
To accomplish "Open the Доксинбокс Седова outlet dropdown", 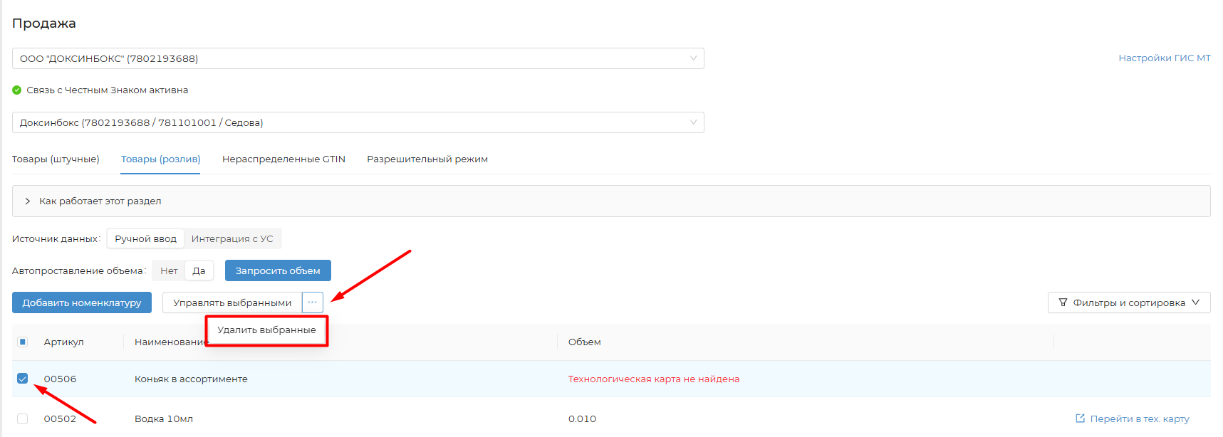I will [x=358, y=122].
